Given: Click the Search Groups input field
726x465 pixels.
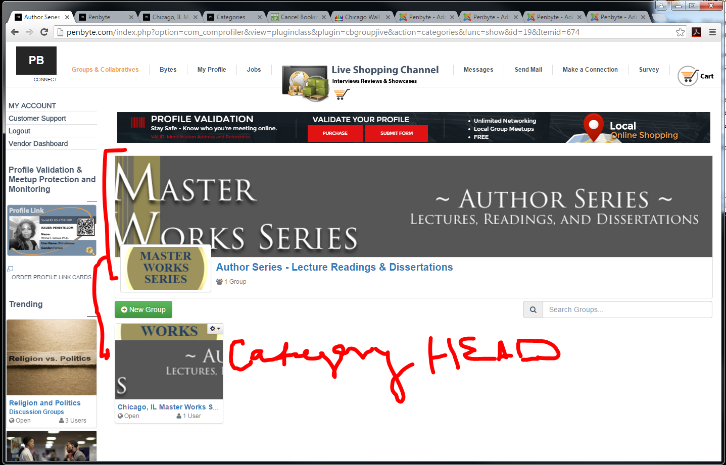Looking at the screenshot, I should coord(627,309).
